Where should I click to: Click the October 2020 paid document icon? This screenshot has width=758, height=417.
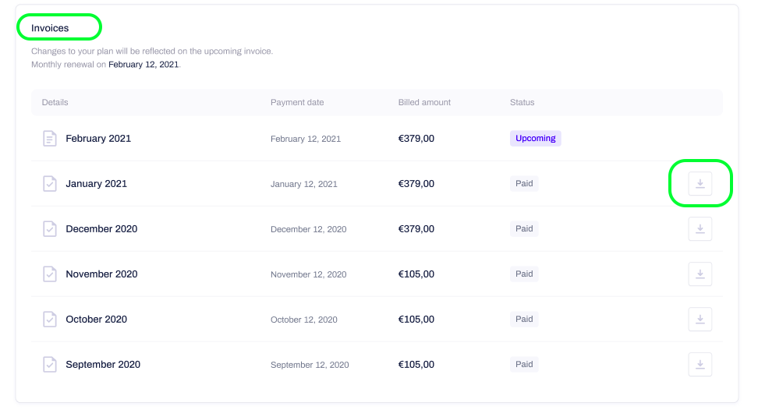(50, 319)
